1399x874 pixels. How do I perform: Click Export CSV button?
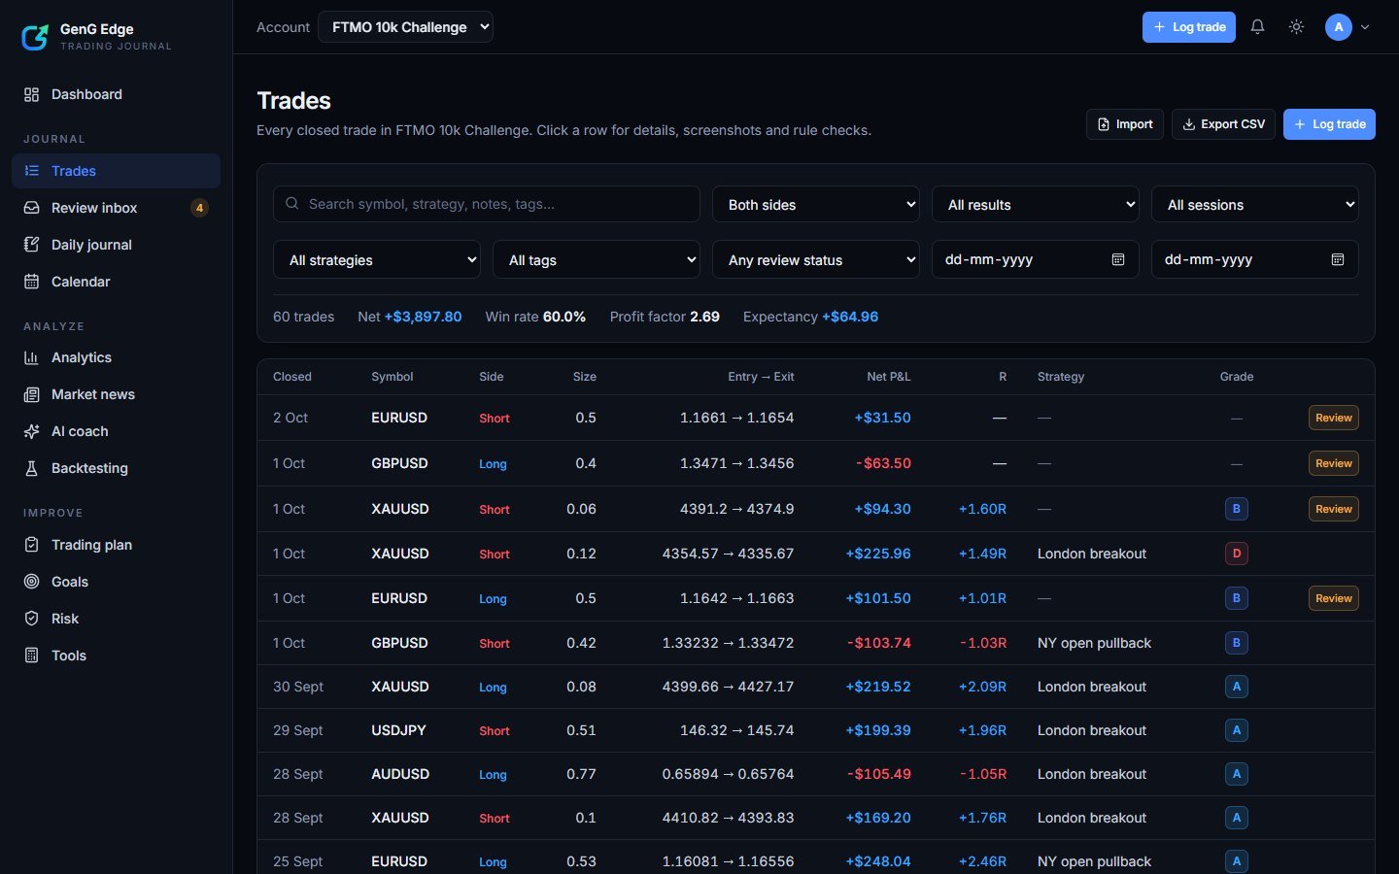[1223, 124]
